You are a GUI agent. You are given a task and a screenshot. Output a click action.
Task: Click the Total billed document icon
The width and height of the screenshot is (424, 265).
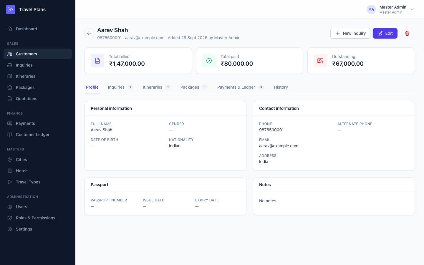97,61
